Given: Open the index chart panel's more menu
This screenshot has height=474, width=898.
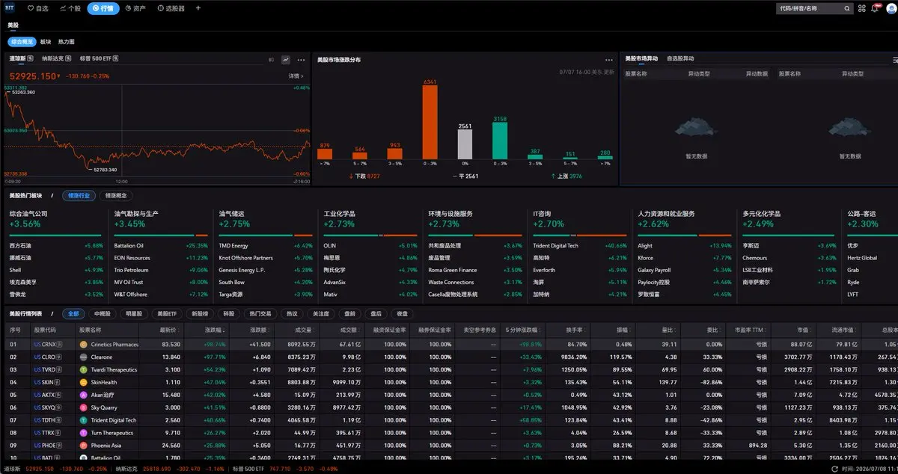Looking at the screenshot, I should tap(301, 59).
